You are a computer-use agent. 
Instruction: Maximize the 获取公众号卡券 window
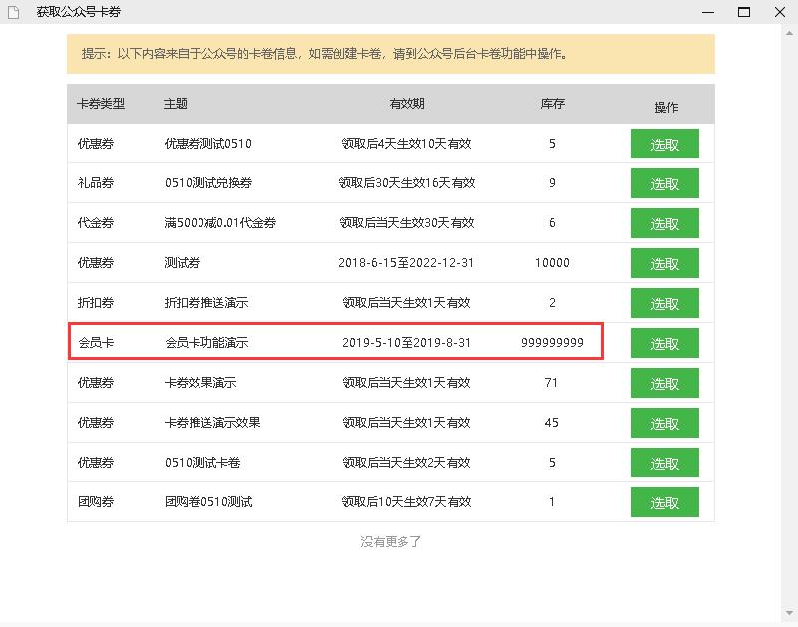744,12
